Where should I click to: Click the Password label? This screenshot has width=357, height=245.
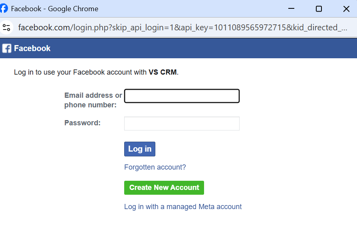coord(82,123)
